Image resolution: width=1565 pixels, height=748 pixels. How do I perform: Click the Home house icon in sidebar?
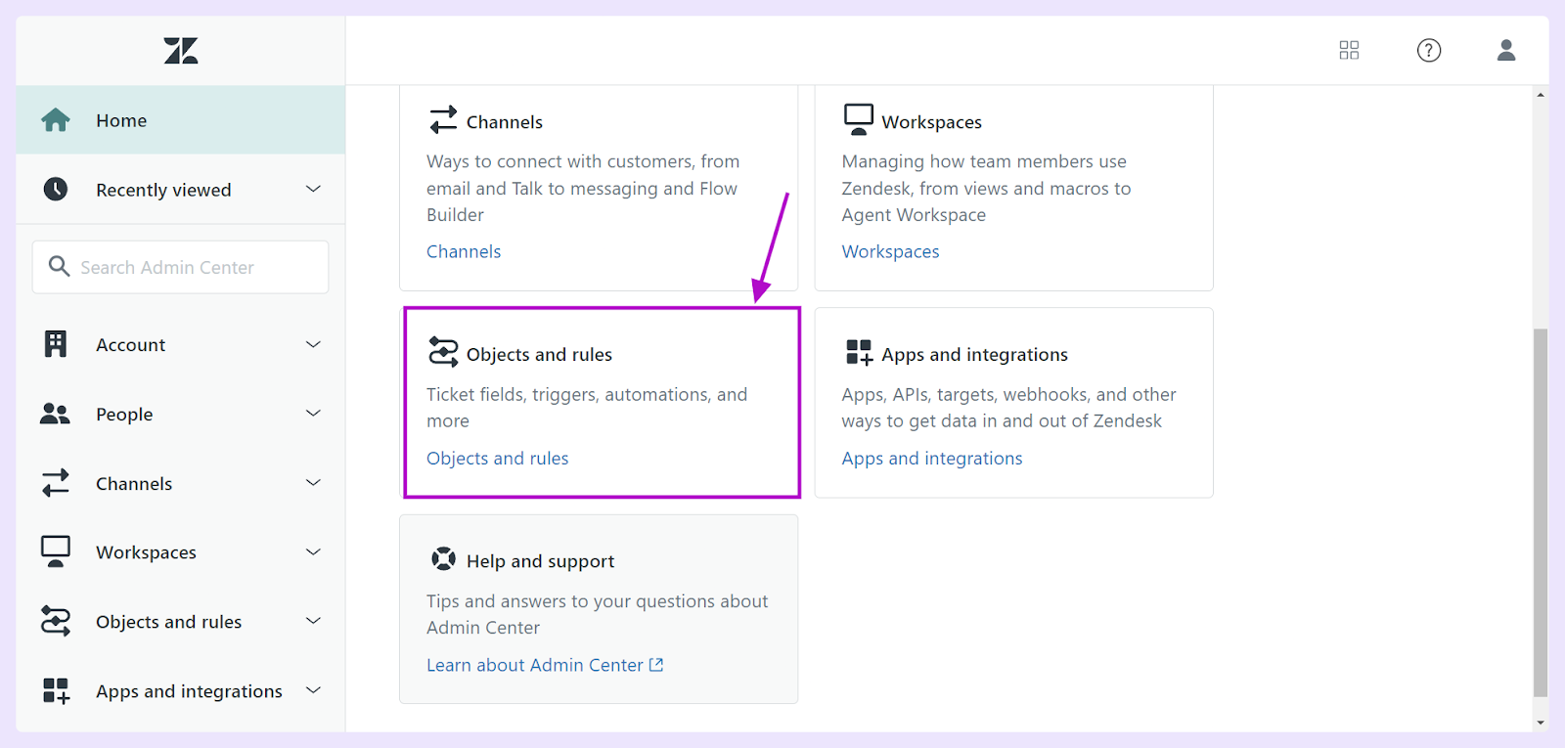(x=56, y=120)
